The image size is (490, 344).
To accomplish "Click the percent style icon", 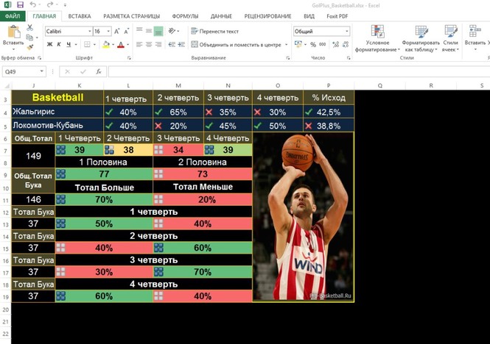I will point(313,45).
